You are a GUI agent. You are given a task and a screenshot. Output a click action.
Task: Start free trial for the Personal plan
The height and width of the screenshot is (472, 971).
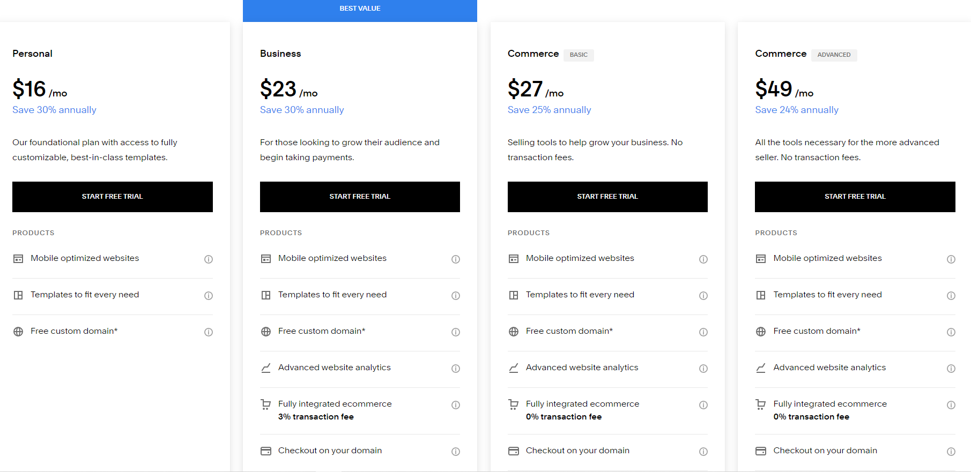click(x=113, y=197)
